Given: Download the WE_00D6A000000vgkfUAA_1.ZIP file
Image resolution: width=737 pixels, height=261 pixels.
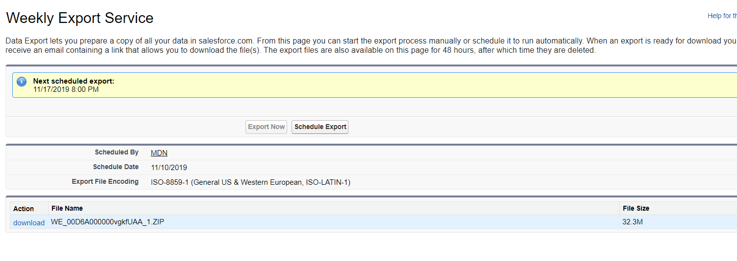Looking at the screenshot, I should point(29,222).
